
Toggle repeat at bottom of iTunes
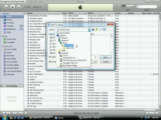pos(18,113)
